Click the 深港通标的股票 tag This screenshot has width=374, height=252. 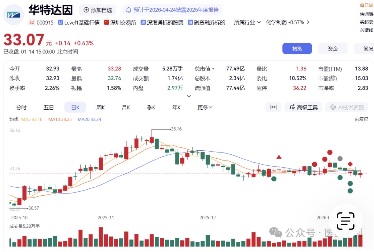[x=162, y=22]
